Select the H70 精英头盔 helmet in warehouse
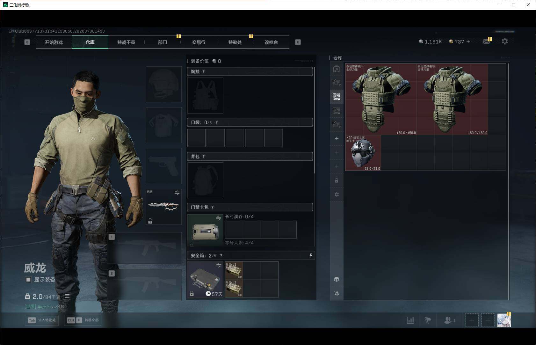The image size is (536, 345). [363, 153]
